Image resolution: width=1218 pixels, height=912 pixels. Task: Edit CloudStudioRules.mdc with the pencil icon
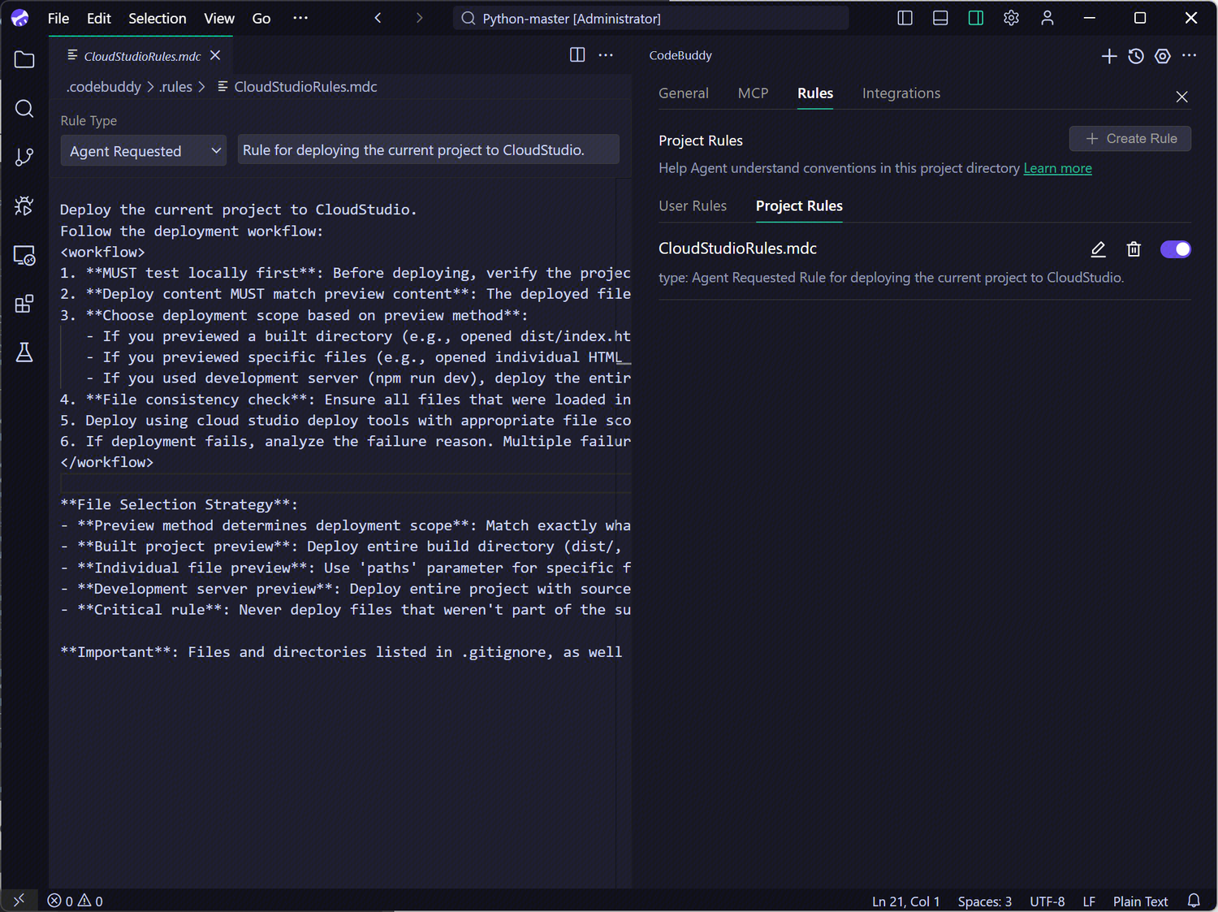point(1098,249)
